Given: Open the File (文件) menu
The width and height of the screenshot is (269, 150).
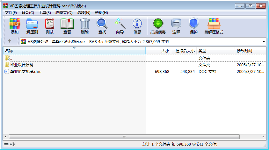Looking at the screenshot, I should coord(11,13).
